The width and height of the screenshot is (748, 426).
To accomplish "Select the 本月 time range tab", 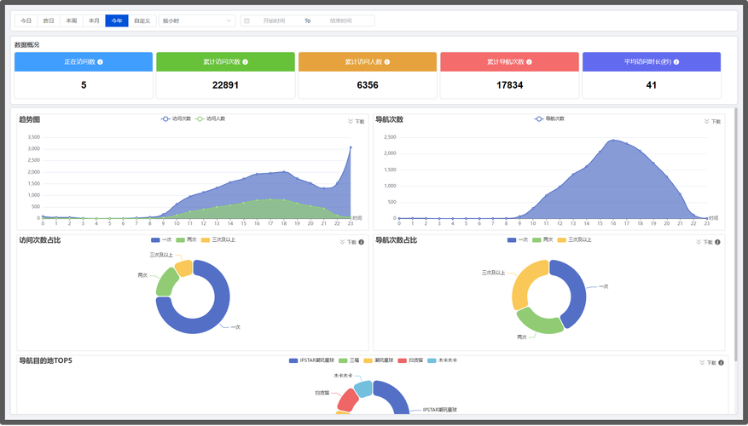I will click(x=94, y=20).
